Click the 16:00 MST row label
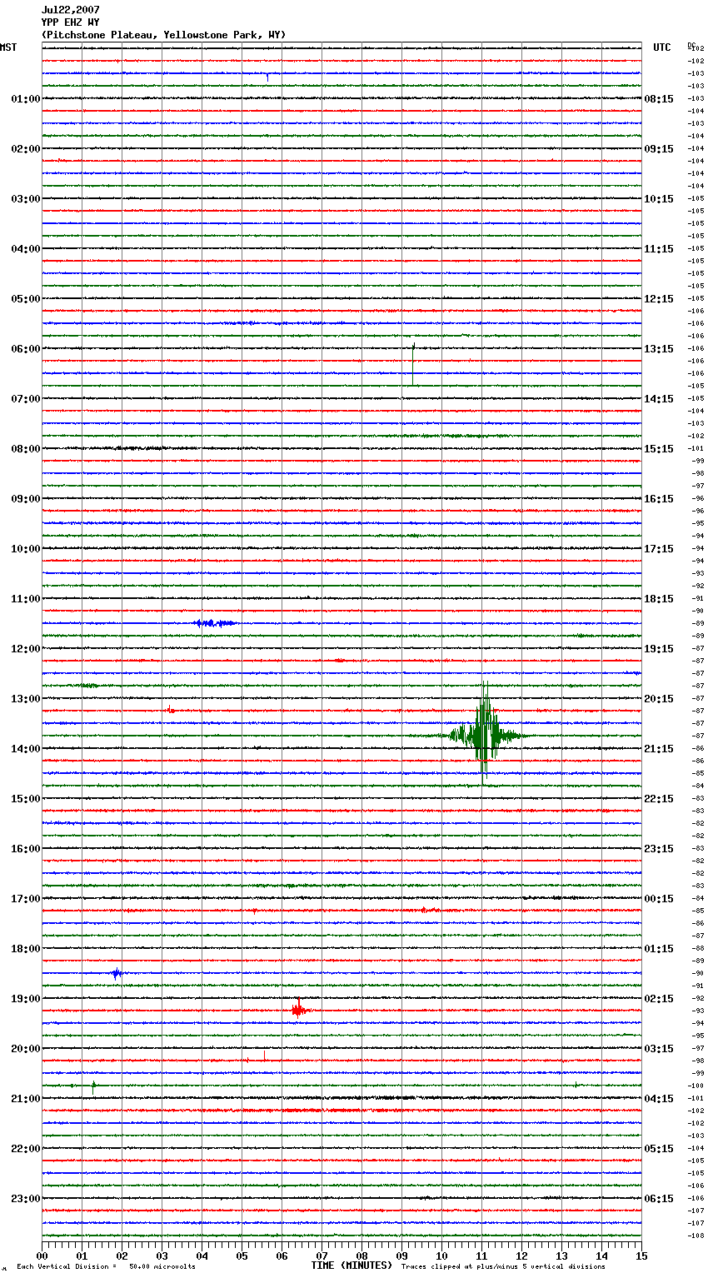This screenshot has height=1278, width=708. click(x=25, y=849)
